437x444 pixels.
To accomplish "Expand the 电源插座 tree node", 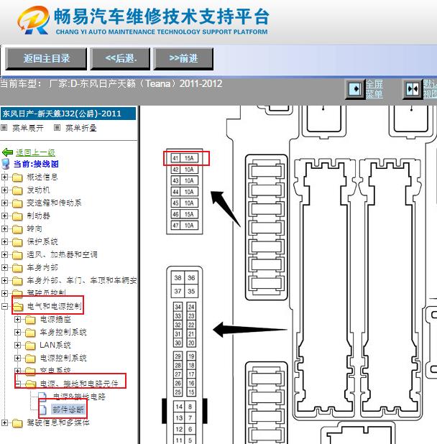I will click(x=17, y=319).
